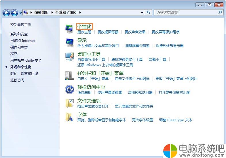
Task: Click 调整屏幕分辨率 link
Action: pos(137,46)
